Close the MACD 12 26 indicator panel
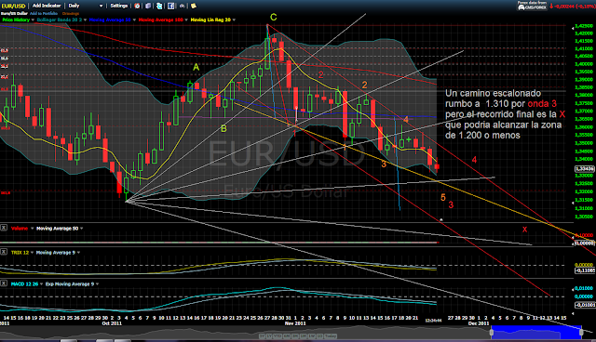Viewport: 596px width, 342px height. click(x=4, y=283)
